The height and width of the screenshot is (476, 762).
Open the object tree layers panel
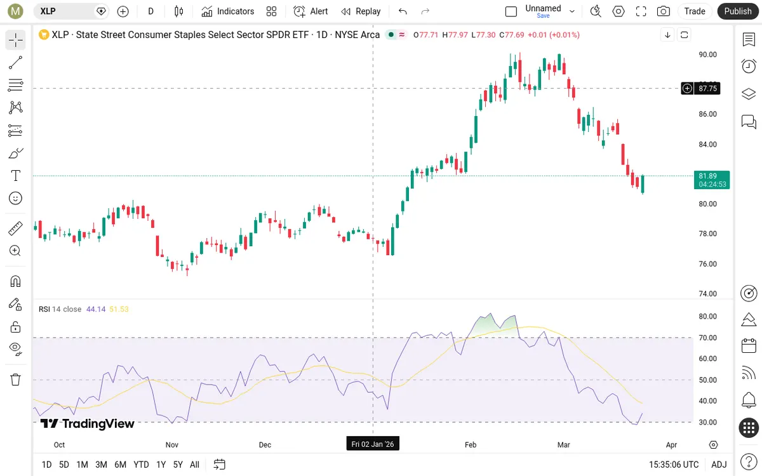point(749,94)
